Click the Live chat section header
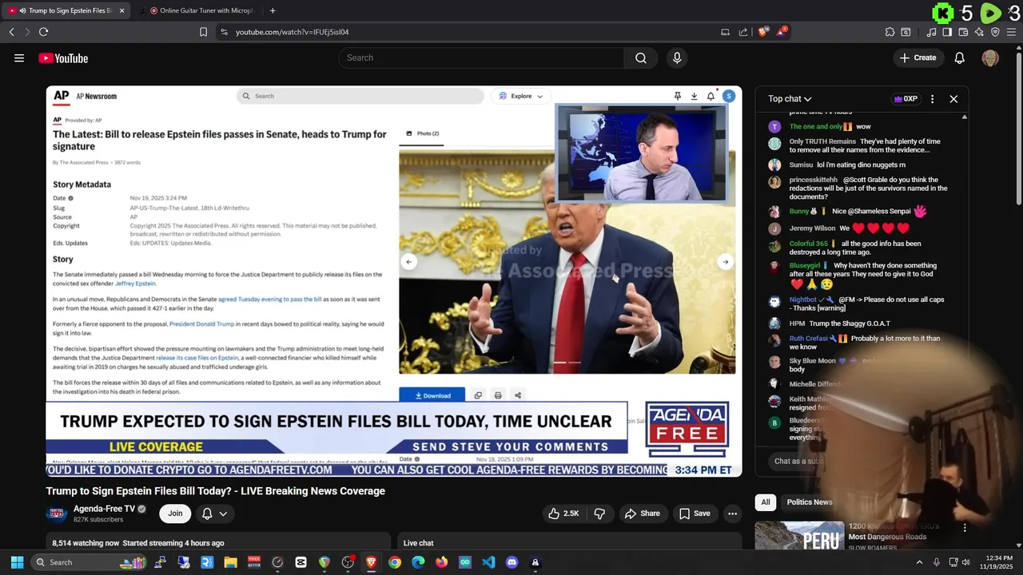The height and width of the screenshot is (575, 1023). [x=419, y=543]
